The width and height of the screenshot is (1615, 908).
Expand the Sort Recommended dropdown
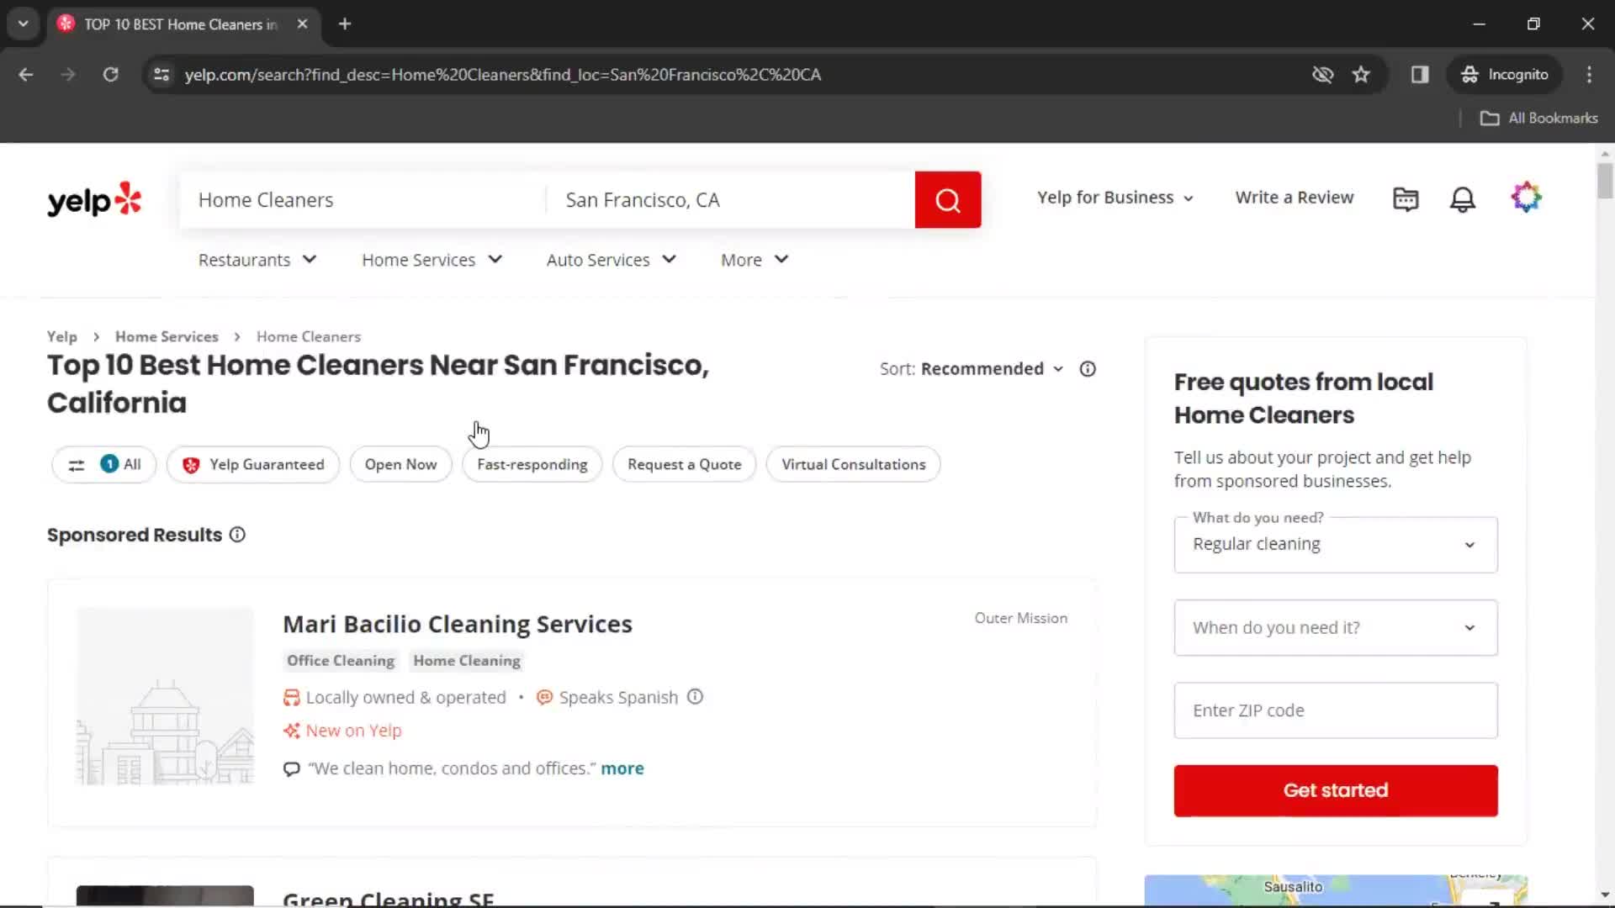coord(991,368)
